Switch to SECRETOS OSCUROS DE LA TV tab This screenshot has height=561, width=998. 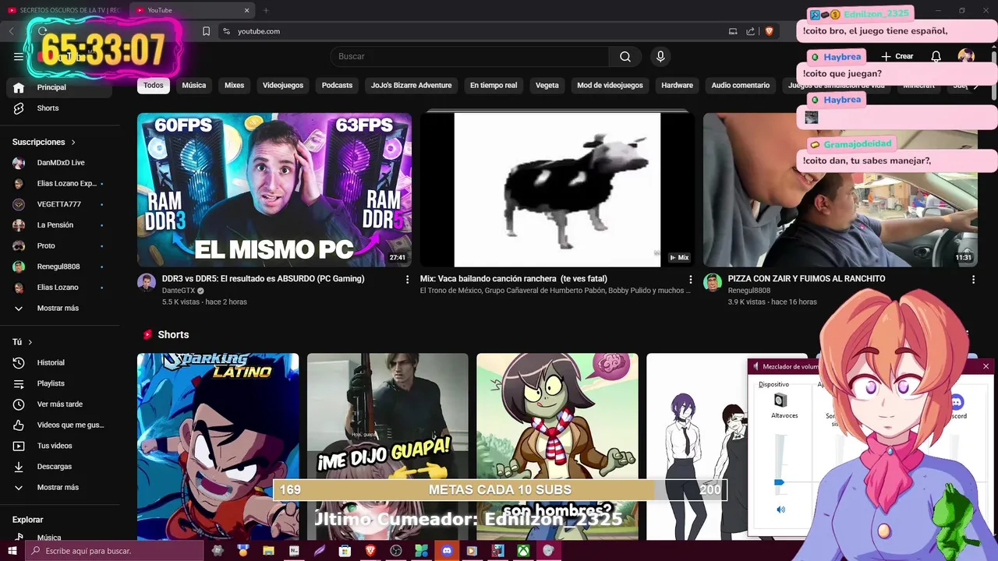pos(65,10)
